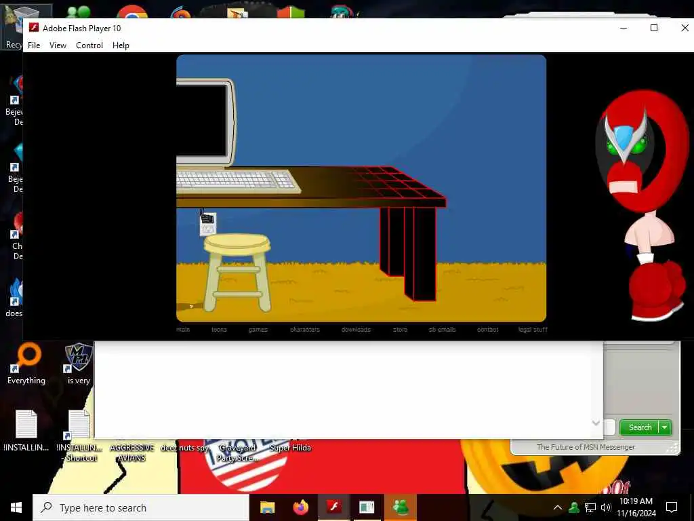The width and height of the screenshot is (694, 521).
Task: Click the wooden stool in the animation
Action: pos(237,273)
